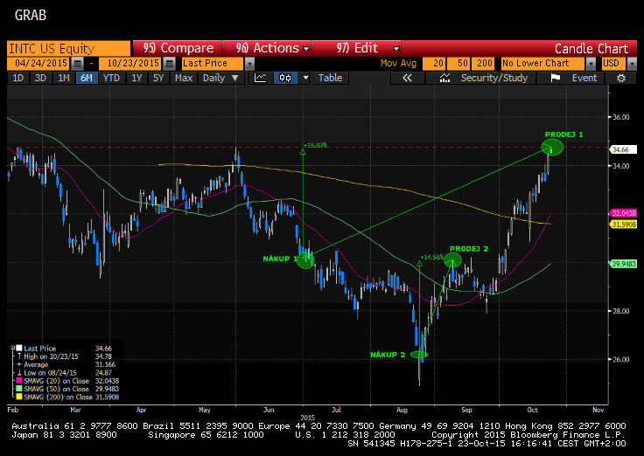This screenshot has height=456, width=644.
Task: Open the USD currency dropdown arrow
Action: [x=632, y=64]
